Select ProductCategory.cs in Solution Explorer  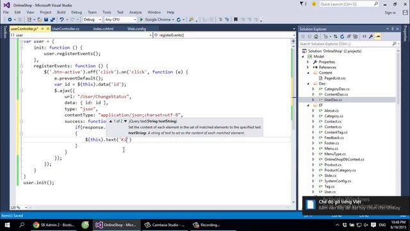(x=340, y=170)
